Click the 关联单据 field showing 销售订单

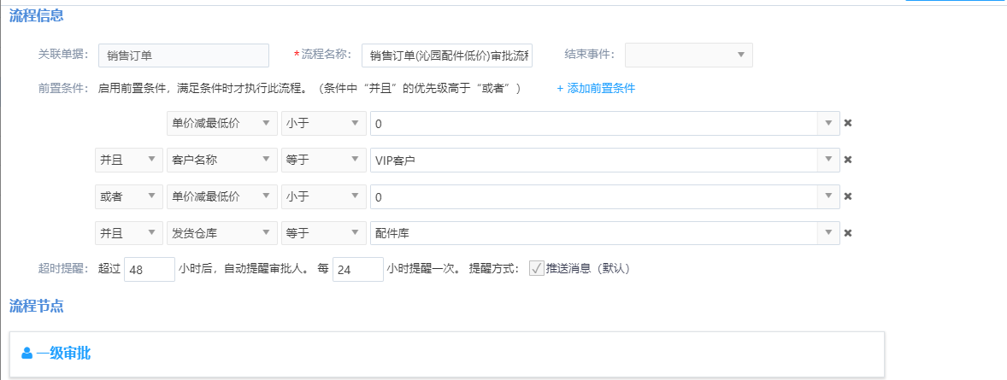tap(184, 56)
